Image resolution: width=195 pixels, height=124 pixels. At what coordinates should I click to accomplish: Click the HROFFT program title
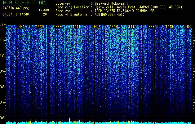(x=19, y=2)
